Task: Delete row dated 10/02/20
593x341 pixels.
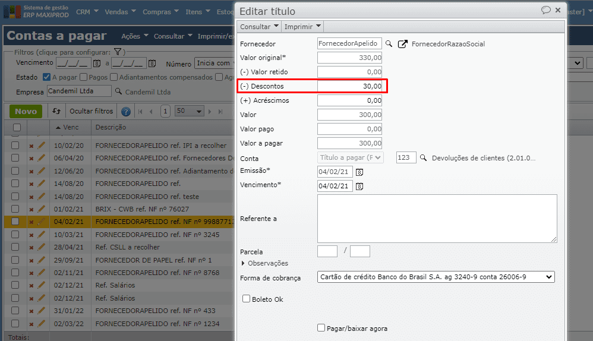Action: tap(31, 146)
